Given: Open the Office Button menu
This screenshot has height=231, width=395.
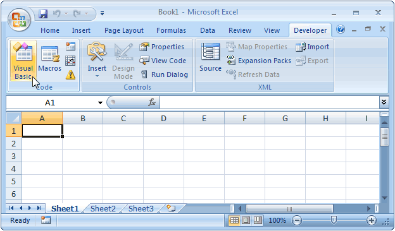Looking at the screenshot, I should pyautogui.click(x=19, y=20).
